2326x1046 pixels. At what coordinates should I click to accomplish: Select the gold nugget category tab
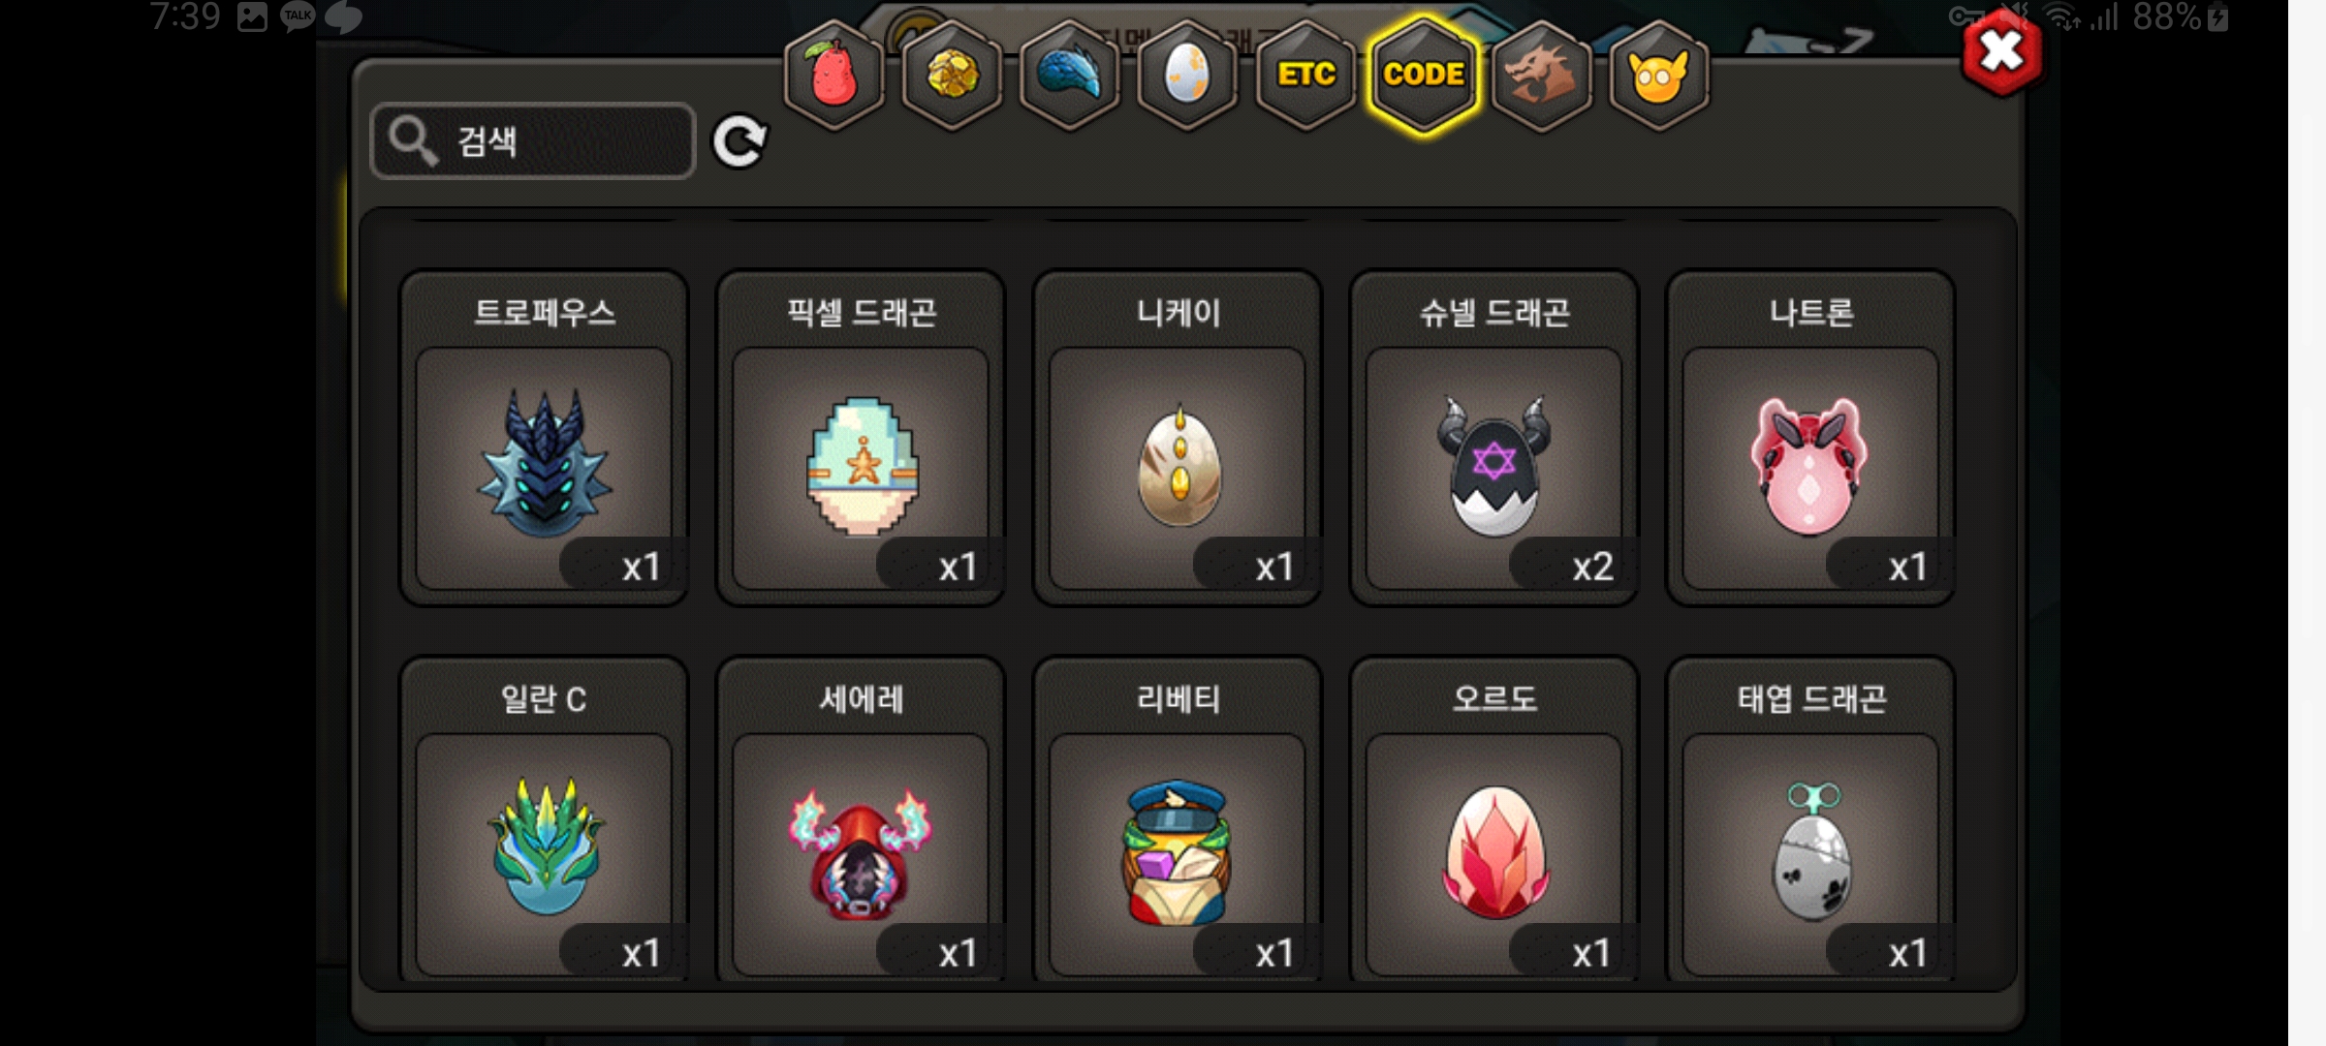click(953, 75)
